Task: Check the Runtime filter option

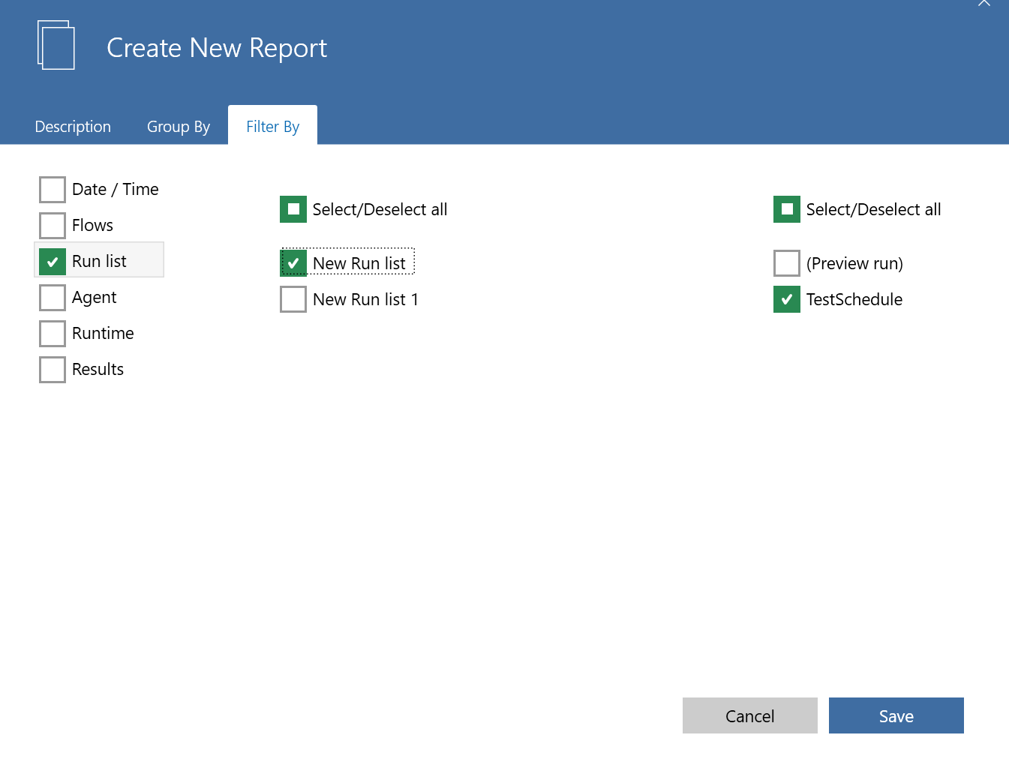Action: pyautogui.click(x=52, y=333)
